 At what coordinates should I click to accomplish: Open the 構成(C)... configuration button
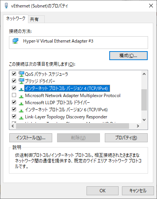click(128, 56)
